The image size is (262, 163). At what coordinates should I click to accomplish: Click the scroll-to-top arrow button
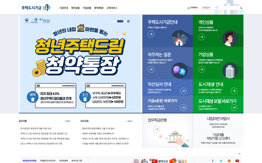pyautogui.click(x=239, y=154)
